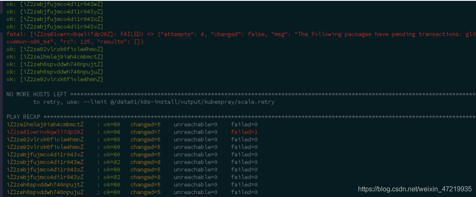The width and height of the screenshot is (476, 197).
Task: Click the PLAY RECAP heading
Action: tap(24, 117)
